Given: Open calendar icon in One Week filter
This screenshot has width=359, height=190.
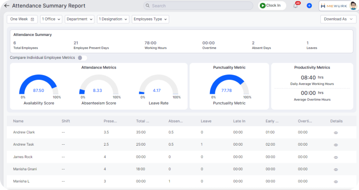Looking at the screenshot, I should click(32, 20).
